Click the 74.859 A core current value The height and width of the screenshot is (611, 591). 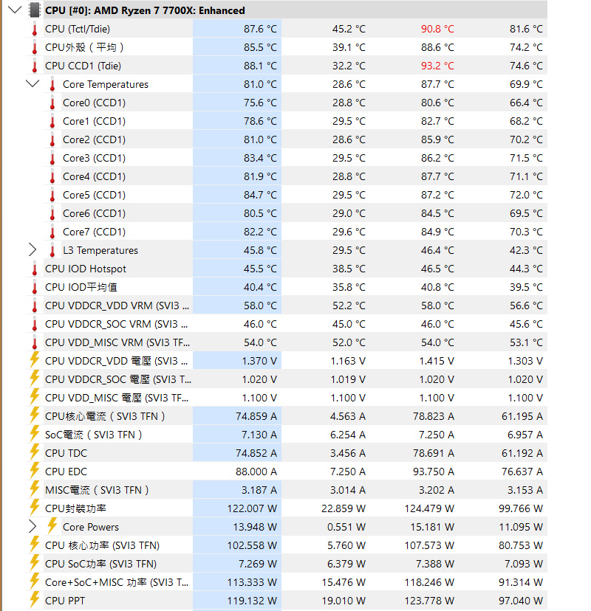tap(256, 416)
